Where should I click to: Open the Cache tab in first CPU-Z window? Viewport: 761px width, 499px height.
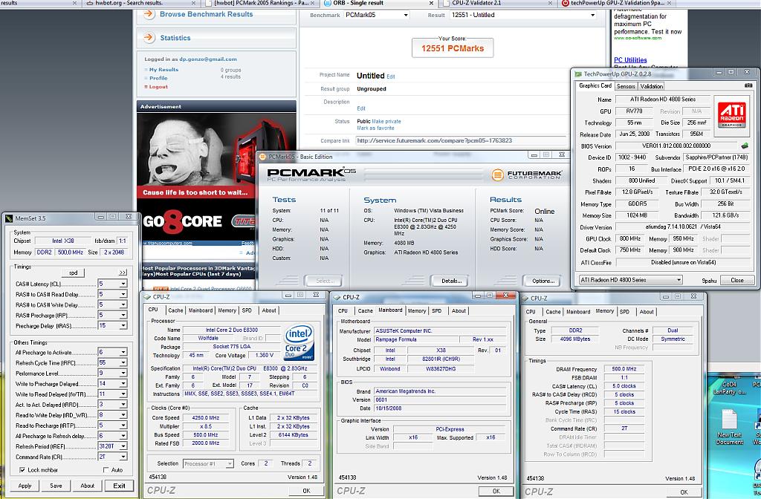[175, 310]
